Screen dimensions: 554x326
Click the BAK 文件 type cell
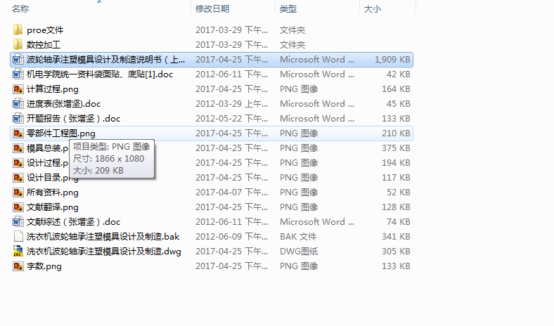[x=298, y=237]
